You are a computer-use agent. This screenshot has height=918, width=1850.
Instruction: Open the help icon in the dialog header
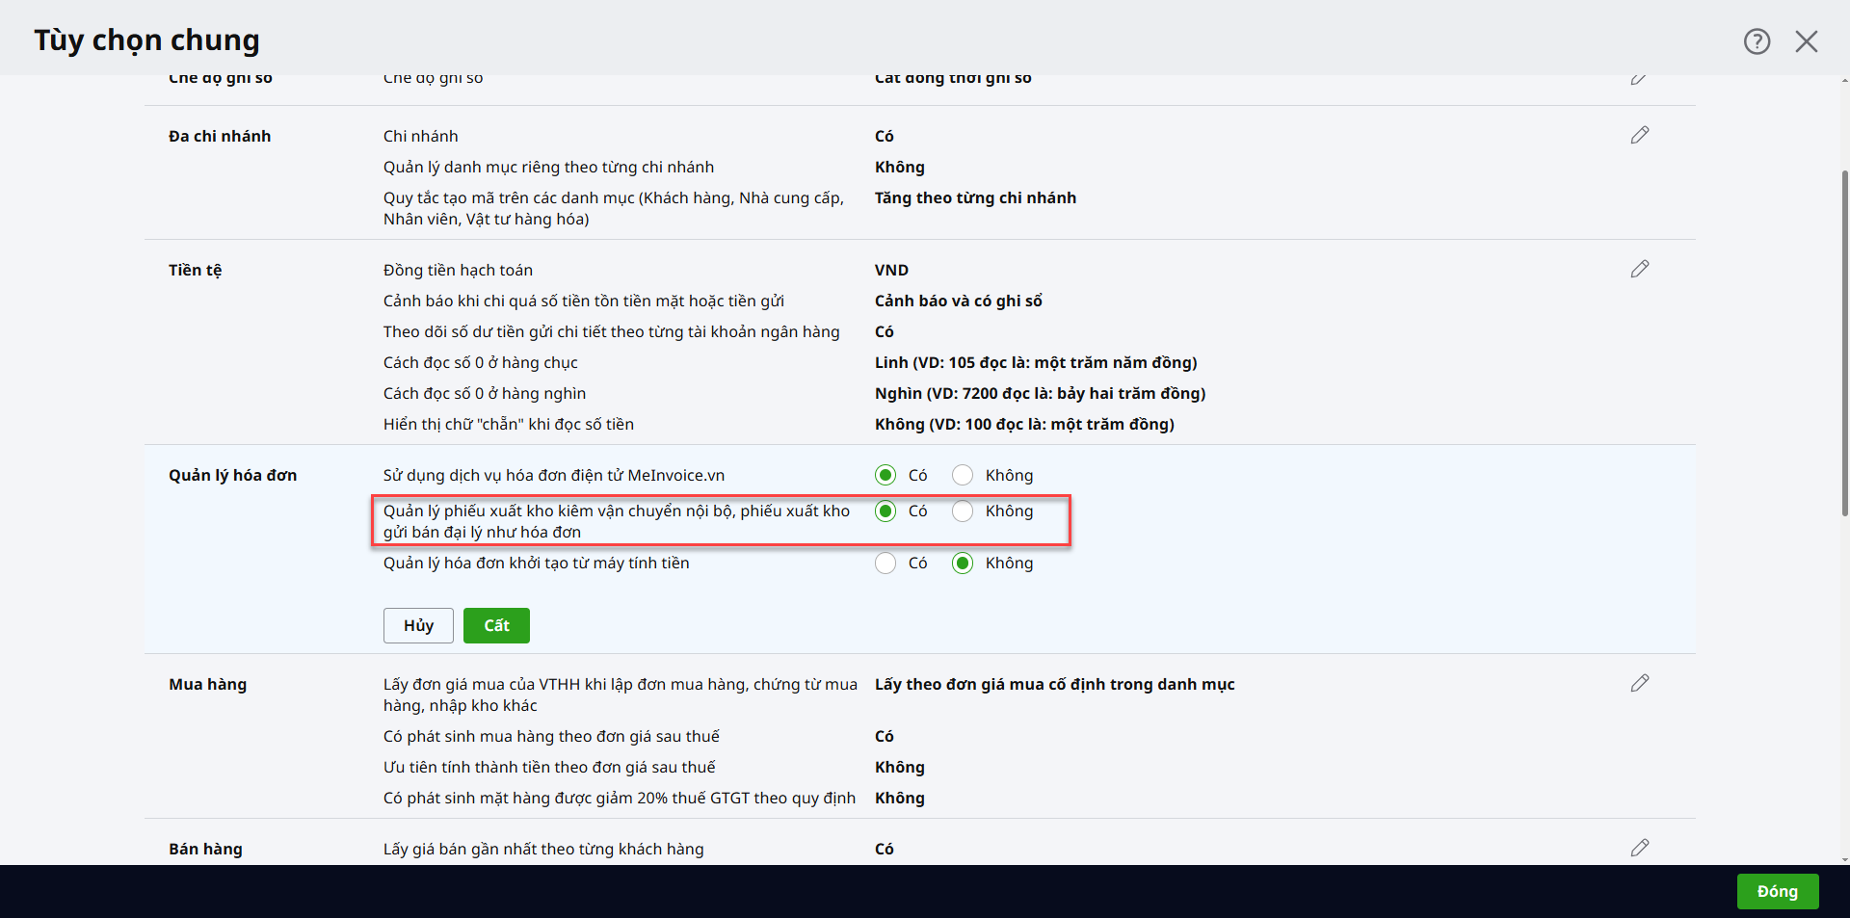click(x=1757, y=41)
